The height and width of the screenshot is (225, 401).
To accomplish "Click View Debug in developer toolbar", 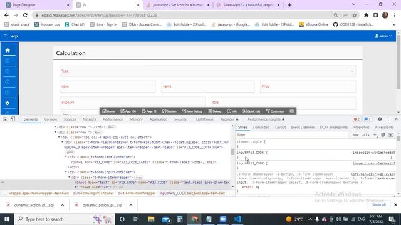I will [192, 111].
